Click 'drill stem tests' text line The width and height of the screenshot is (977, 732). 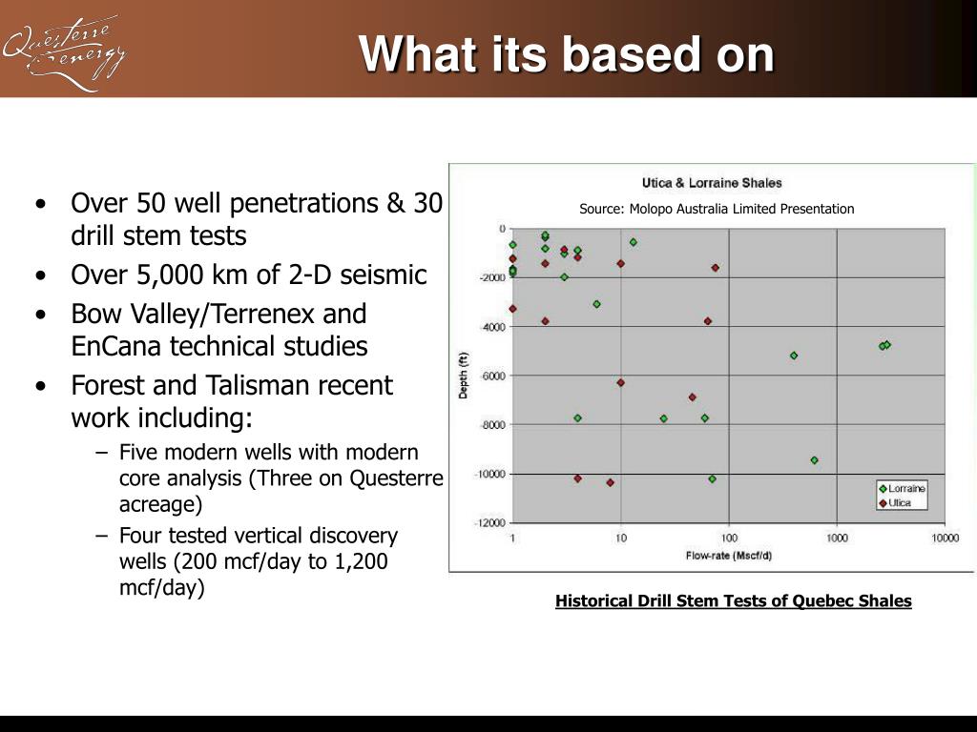tap(158, 235)
